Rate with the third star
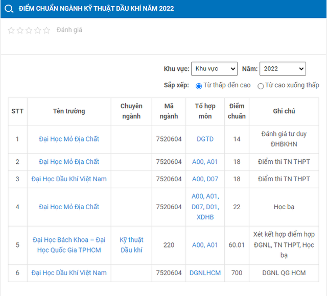This screenshot has height=296, width=327. pyautogui.click(x=29, y=31)
